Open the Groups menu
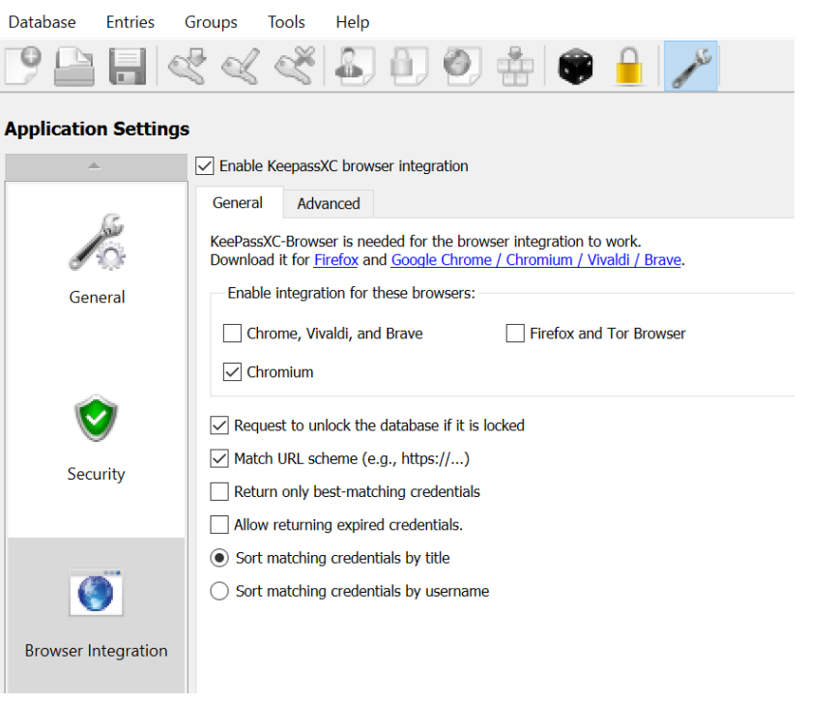The width and height of the screenshot is (836, 702). (x=211, y=22)
